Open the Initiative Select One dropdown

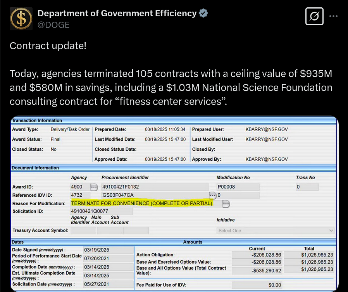click(x=276, y=230)
